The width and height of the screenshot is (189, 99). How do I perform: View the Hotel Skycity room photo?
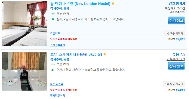[x=25, y=71]
